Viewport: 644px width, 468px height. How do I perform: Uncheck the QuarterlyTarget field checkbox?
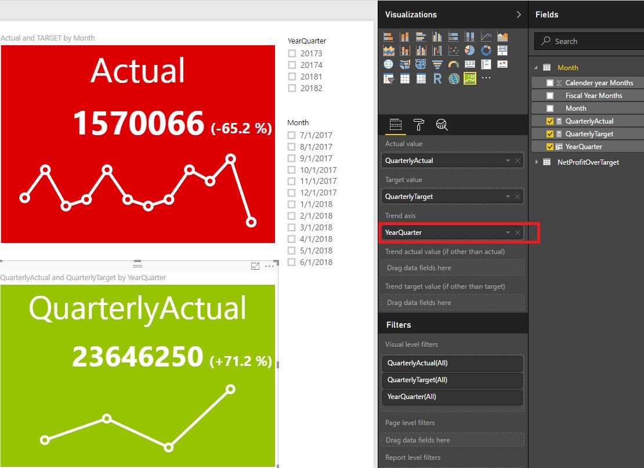550,134
